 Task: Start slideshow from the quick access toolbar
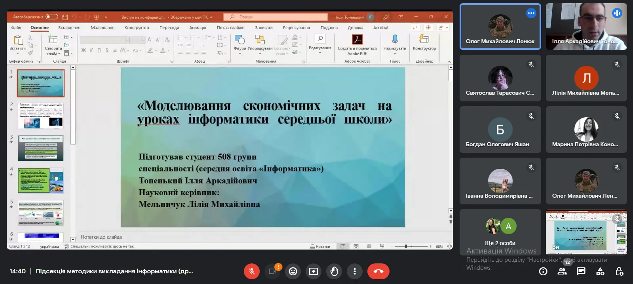tap(97, 17)
